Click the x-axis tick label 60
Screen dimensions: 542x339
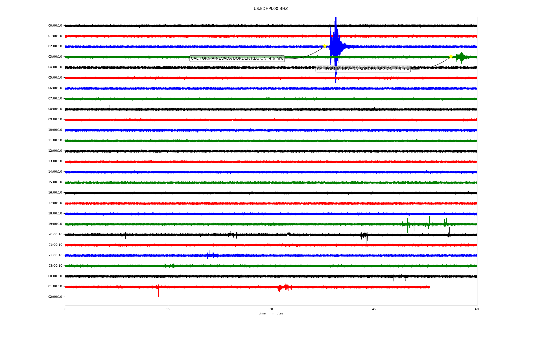point(477,309)
